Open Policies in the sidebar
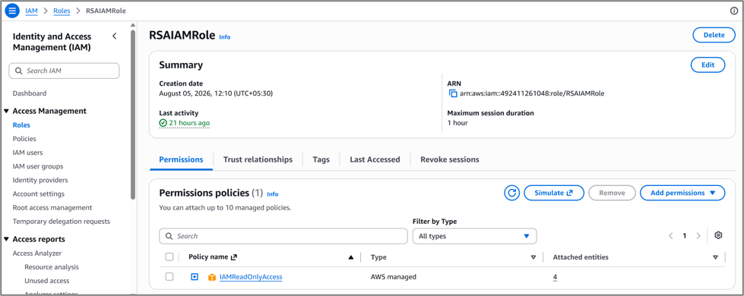 tap(24, 139)
